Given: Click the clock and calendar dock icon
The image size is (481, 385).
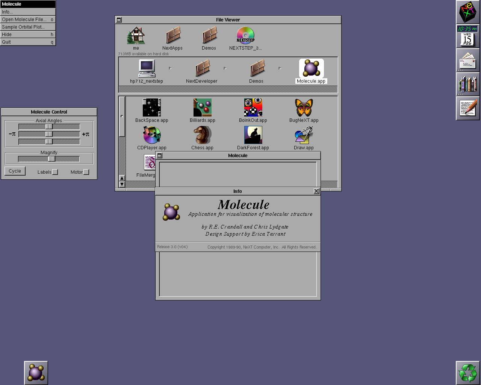Looking at the screenshot, I should coord(468,36).
